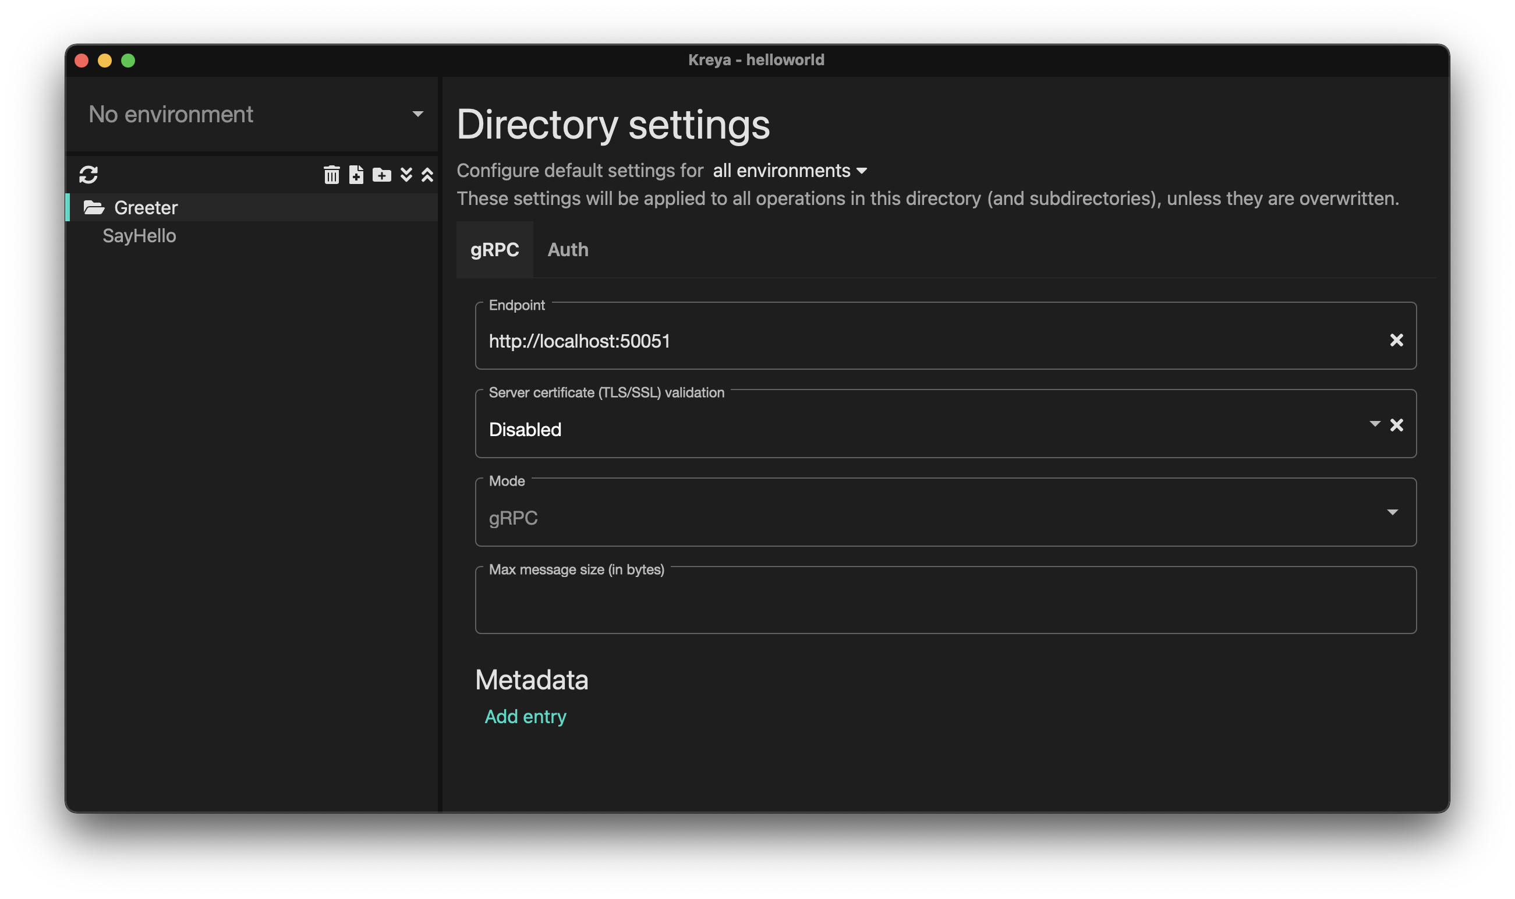
Task: Select the SayHello operation in the tree
Action: (139, 236)
